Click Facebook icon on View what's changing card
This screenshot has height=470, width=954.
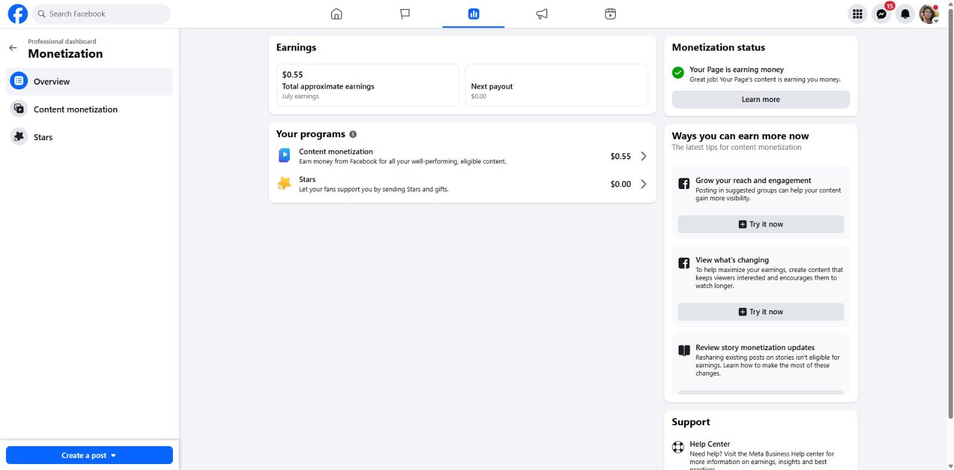coord(684,263)
